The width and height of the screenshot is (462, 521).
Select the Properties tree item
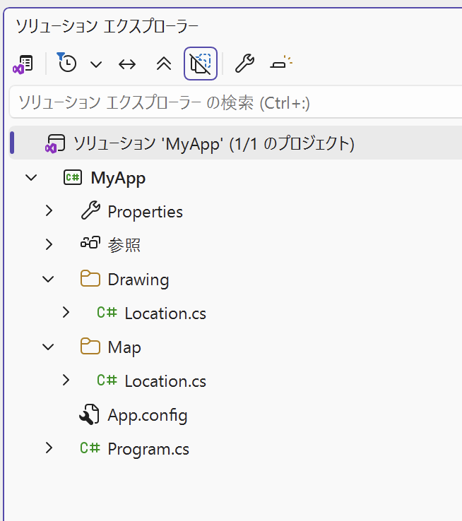pos(146,212)
